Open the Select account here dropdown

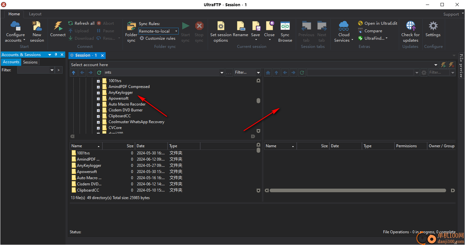(436, 65)
